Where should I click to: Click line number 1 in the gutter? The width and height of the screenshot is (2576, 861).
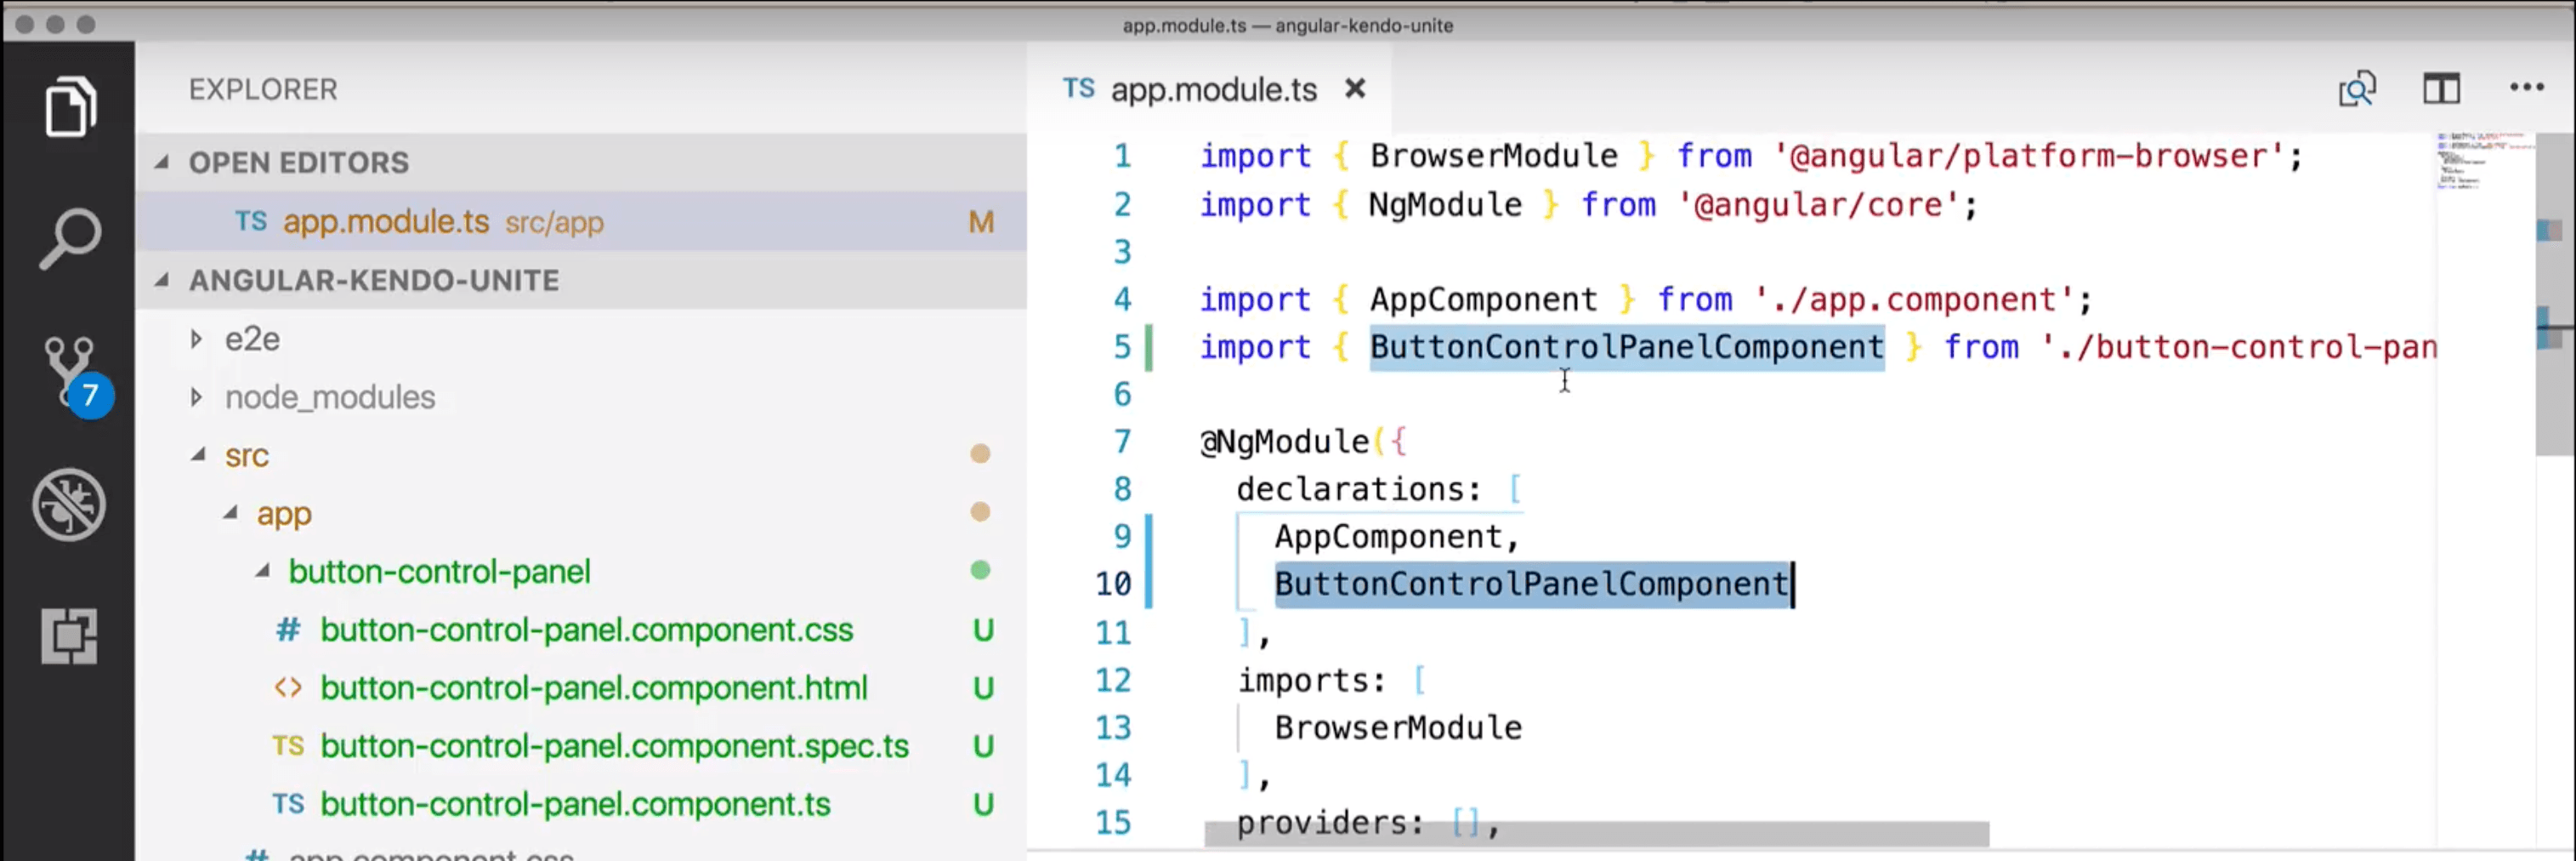tap(1122, 157)
